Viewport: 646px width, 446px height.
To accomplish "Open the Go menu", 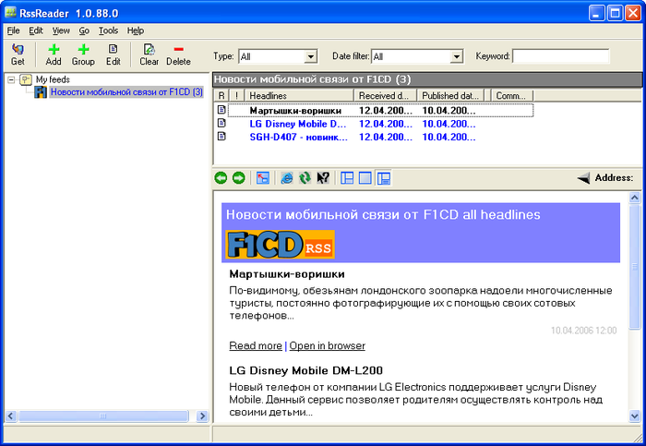I will point(84,30).
